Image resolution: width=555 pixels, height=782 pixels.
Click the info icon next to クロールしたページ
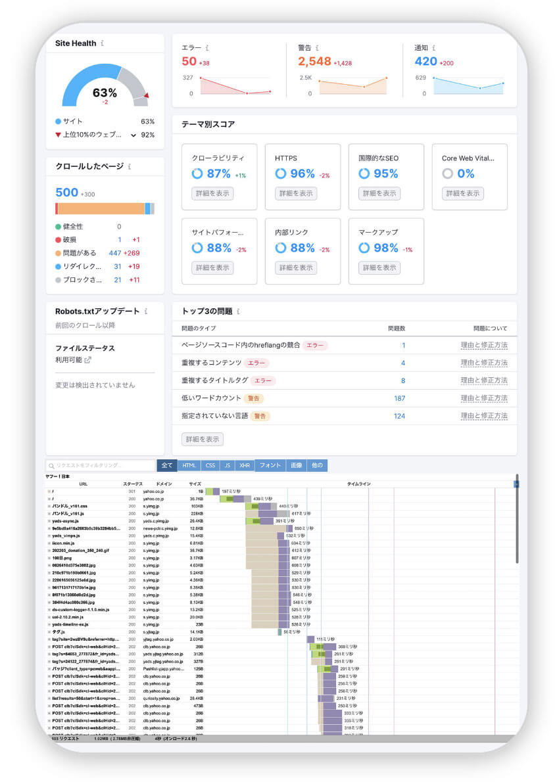pyautogui.click(x=130, y=167)
